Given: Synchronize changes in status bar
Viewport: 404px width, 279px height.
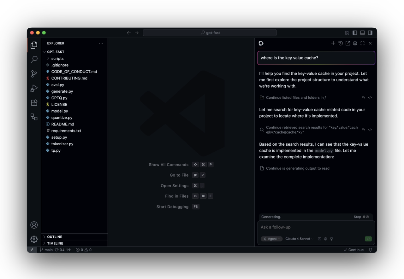Looking at the screenshot, I should pos(62,250).
